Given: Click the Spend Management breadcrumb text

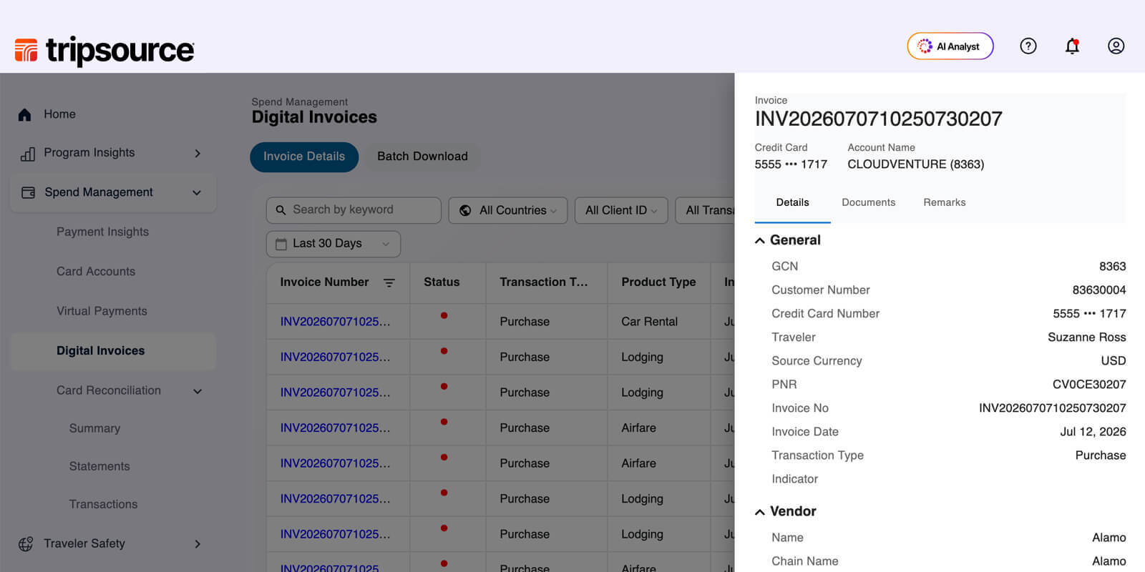Looking at the screenshot, I should (299, 102).
